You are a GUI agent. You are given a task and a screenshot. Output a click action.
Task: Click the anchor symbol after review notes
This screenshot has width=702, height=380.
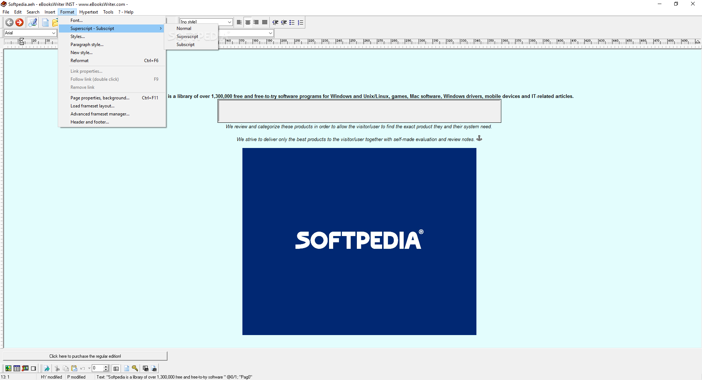(479, 138)
